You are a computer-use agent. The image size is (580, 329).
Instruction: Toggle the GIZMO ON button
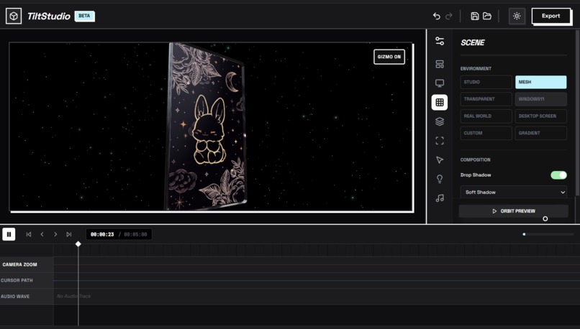[389, 57]
